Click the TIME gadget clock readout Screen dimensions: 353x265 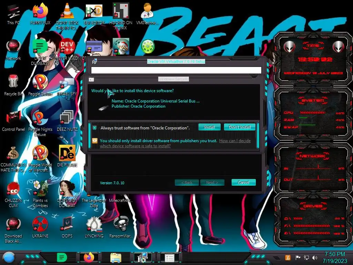(315, 59)
